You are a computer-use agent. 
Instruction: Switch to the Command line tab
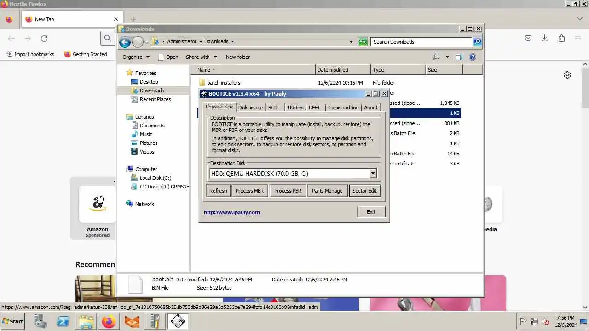tap(343, 108)
